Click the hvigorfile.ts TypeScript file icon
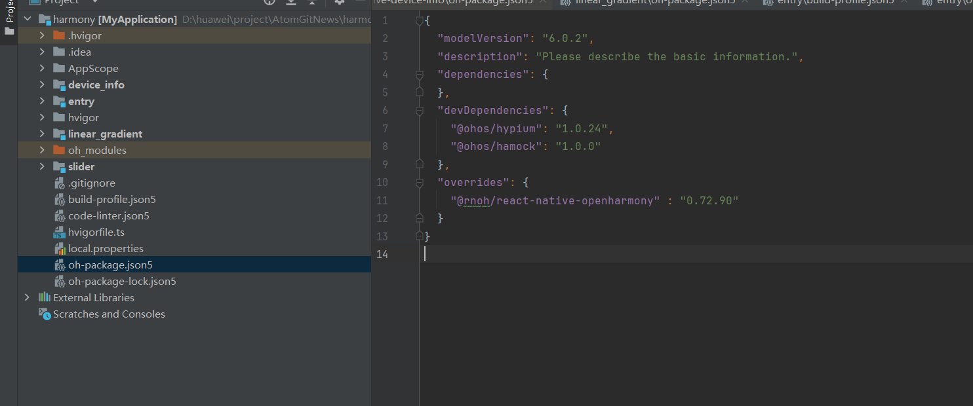973x406 pixels. click(x=59, y=232)
